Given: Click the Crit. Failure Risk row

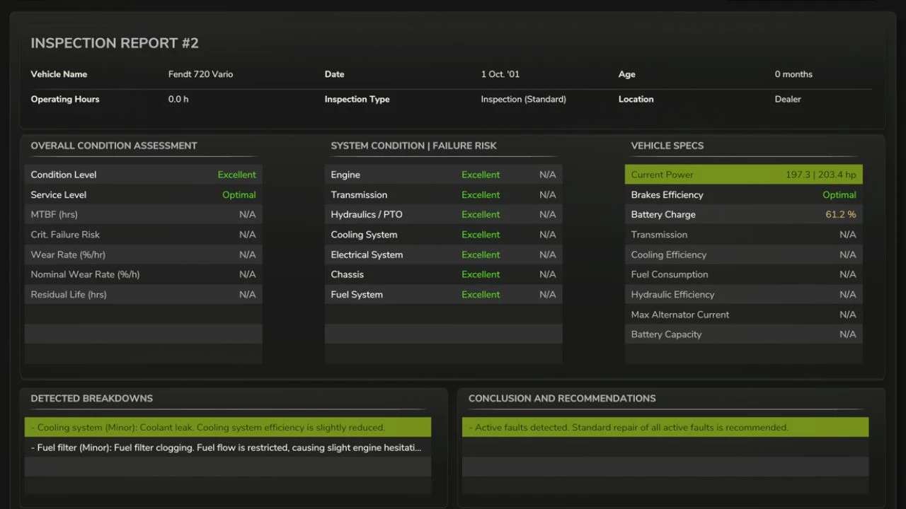Looking at the screenshot, I should point(143,235).
